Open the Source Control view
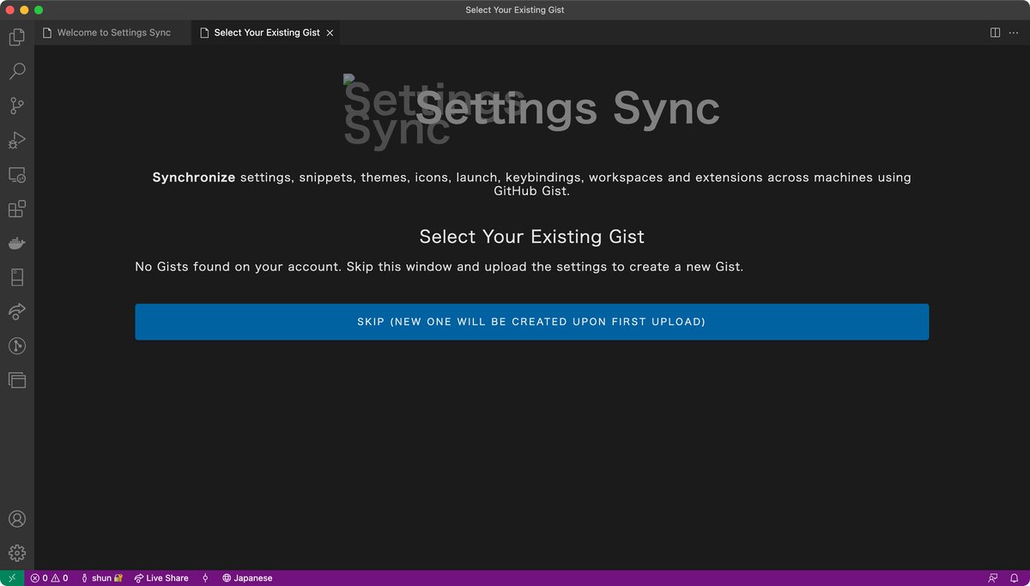1030x586 pixels. coord(17,106)
